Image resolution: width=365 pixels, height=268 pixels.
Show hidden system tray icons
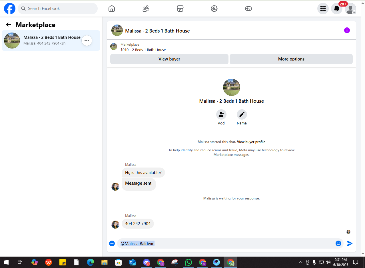click(x=300, y=262)
